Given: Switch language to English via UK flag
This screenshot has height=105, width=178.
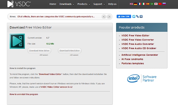Looking at the screenshot, I should [x=131, y=4].
